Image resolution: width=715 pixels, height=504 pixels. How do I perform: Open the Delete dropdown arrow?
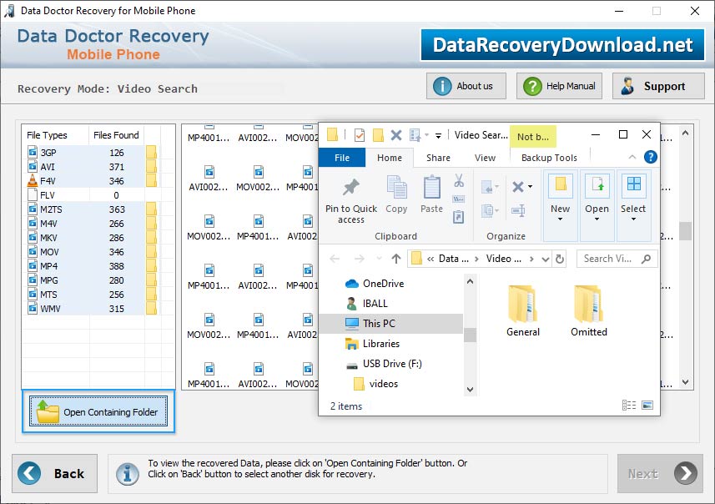tap(530, 187)
